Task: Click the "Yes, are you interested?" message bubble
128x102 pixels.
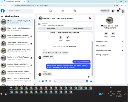Action: [x=81, y=62]
